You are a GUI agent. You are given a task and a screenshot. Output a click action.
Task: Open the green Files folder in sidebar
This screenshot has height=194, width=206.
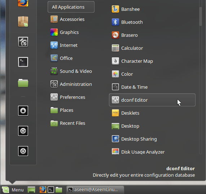click(x=23, y=83)
